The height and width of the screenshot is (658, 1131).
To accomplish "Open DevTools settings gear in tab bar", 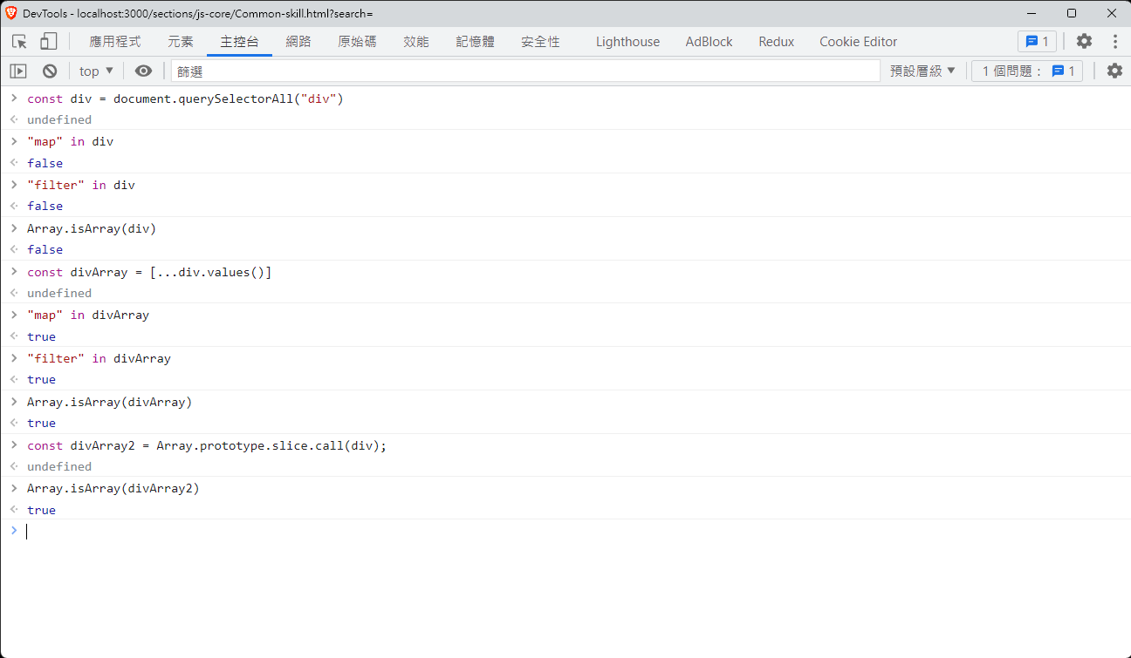I will tap(1084, 41).
